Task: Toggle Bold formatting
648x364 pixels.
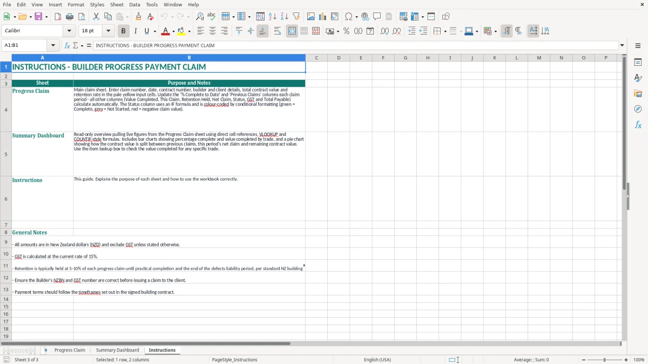Action: click(x=123, y=31)
